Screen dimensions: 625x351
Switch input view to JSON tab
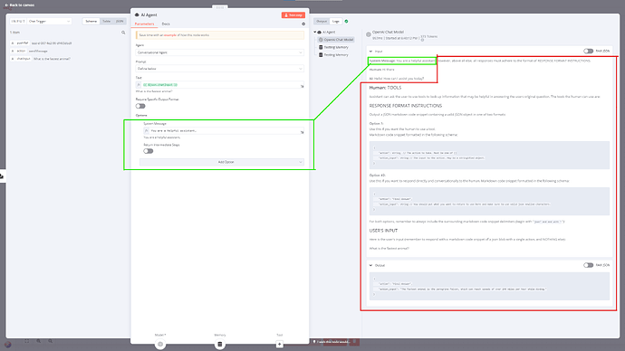[x=120, y=21]
